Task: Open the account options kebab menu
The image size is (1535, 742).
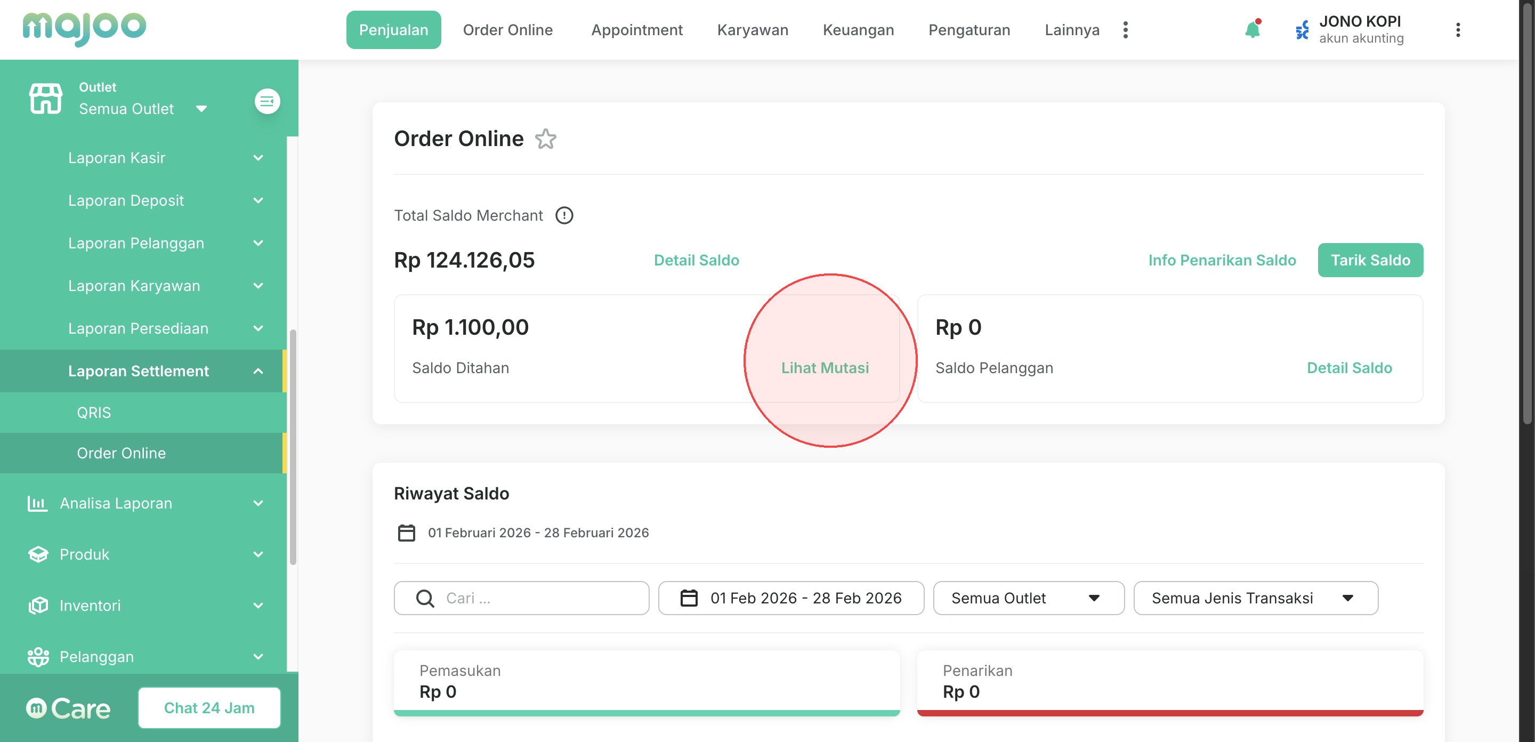Action: tap(1458, 30)
